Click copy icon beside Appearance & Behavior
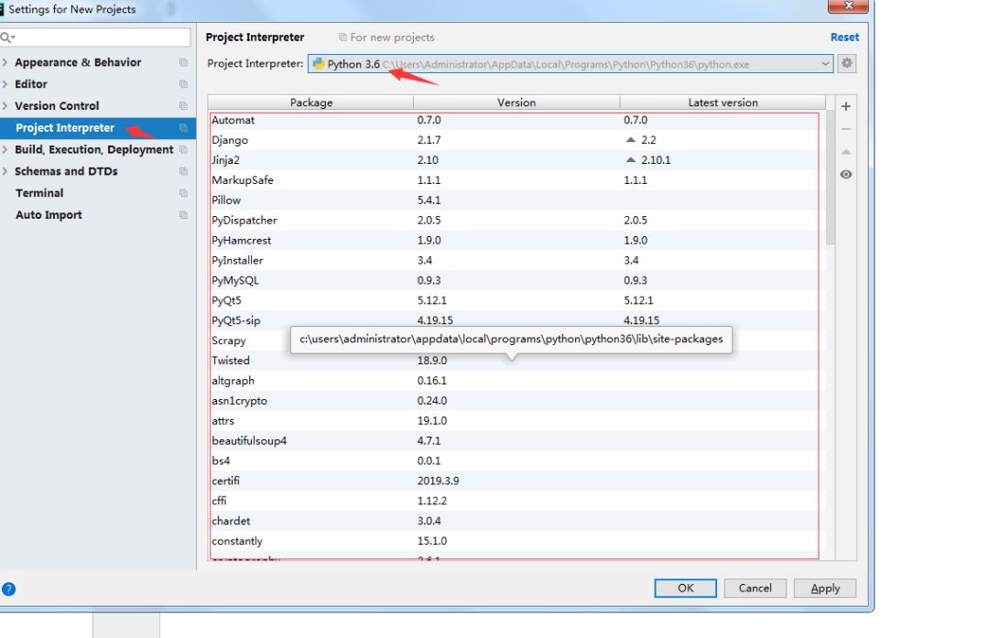The height and width of the screenshot is (638, 989). pos(183,62)
